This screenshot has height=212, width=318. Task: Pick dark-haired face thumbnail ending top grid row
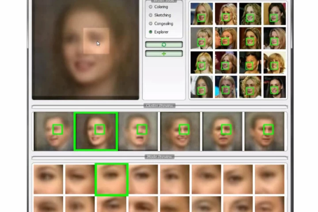(x=275, y=14)
